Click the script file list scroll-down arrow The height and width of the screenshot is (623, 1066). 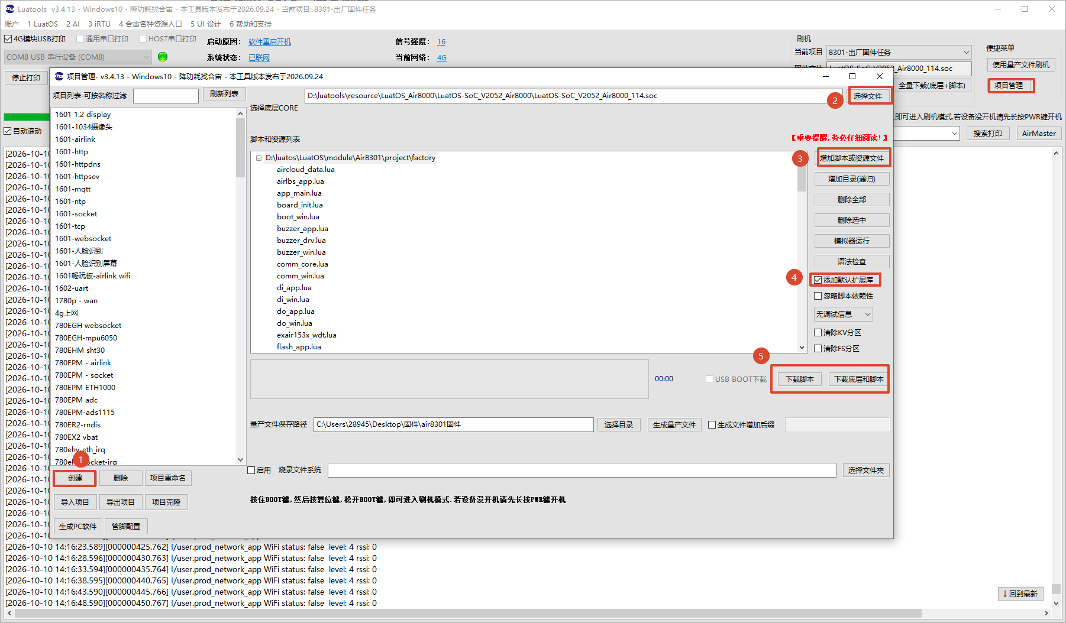click(x=802, y=348)
